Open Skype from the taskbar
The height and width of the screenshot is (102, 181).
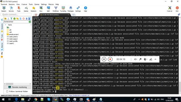(x=49, y=99)
